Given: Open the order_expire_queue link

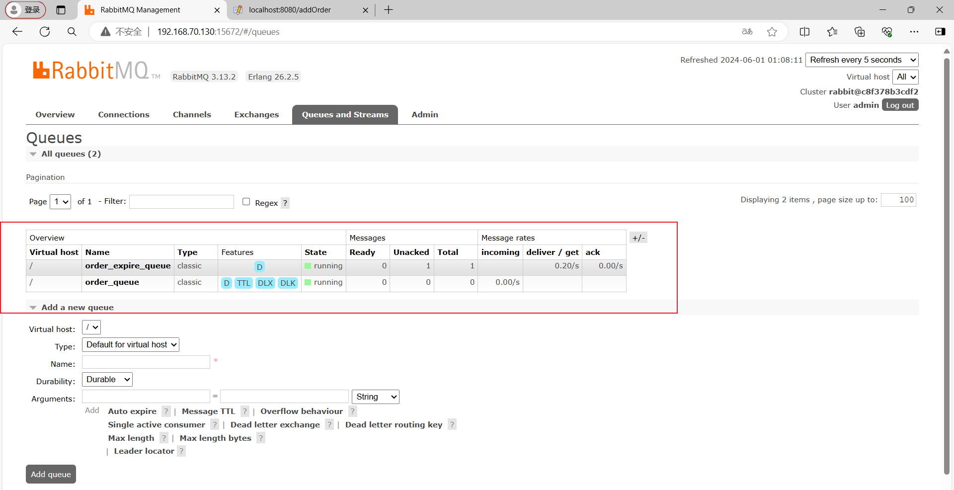Looking at the screenshot, I should 128,266.
